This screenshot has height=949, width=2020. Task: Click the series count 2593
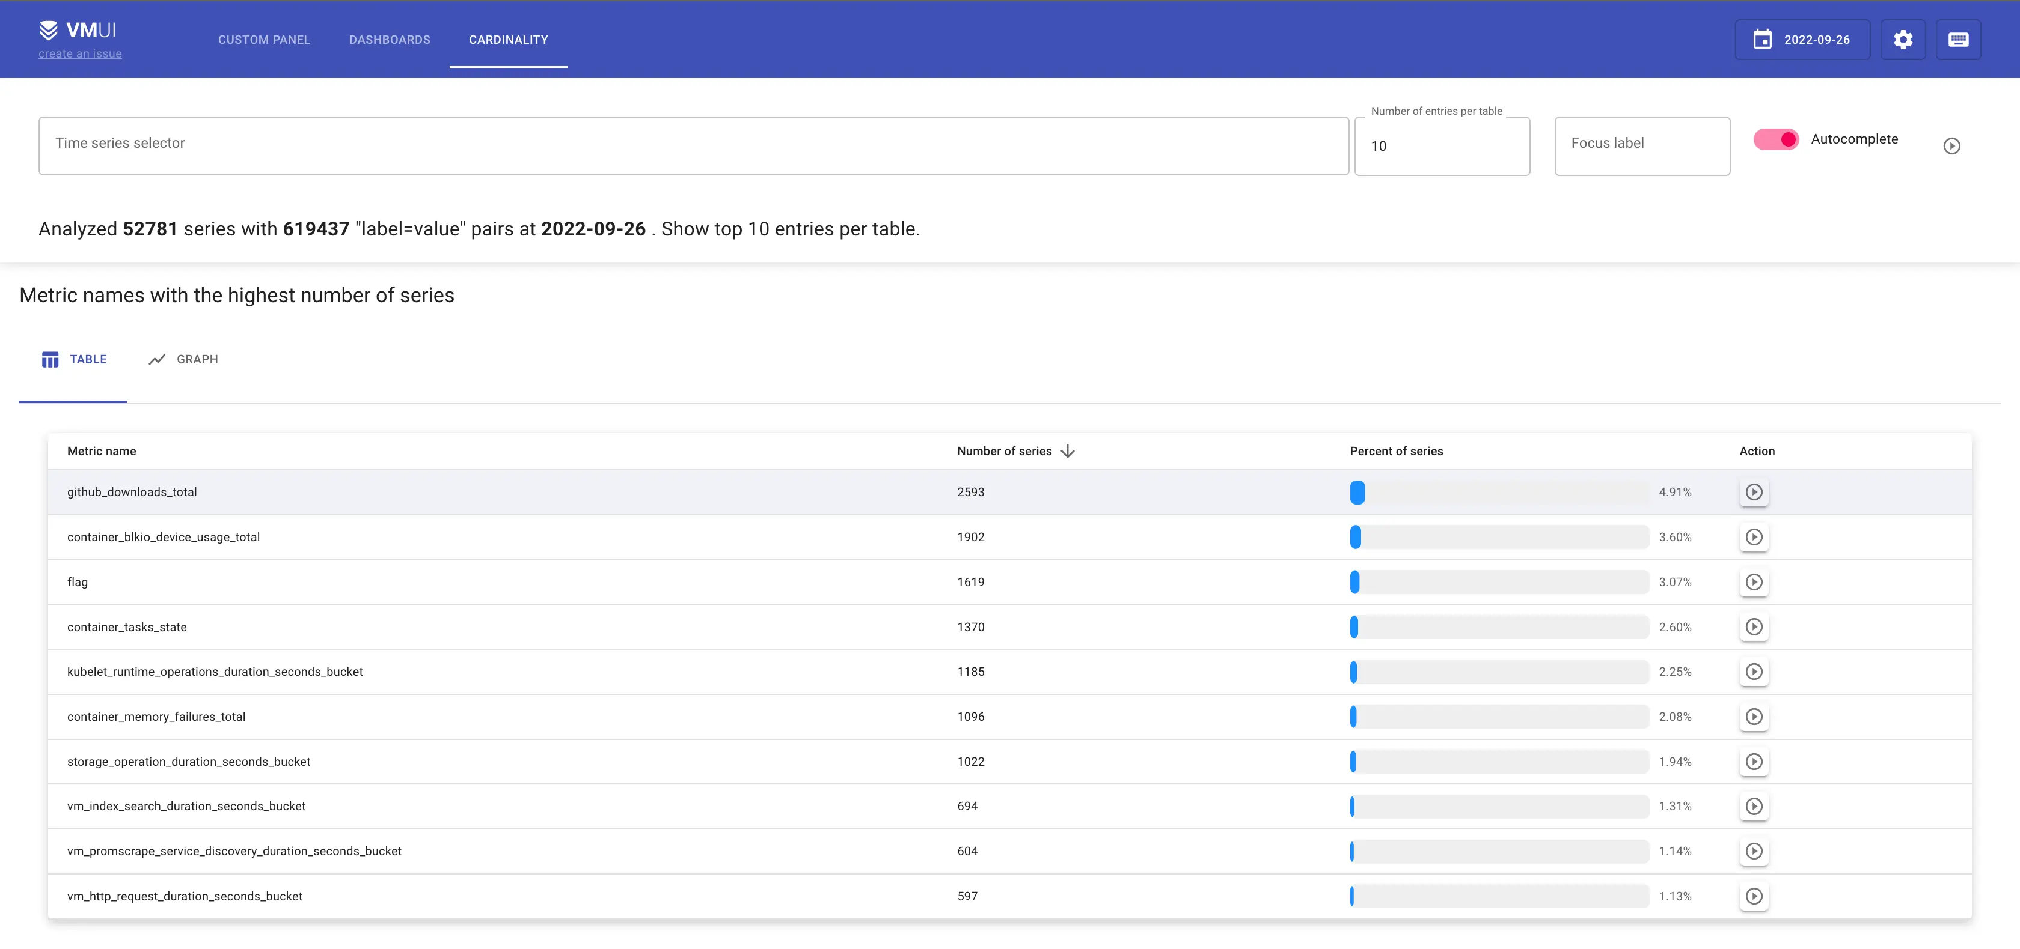click(x=971, y=492)
